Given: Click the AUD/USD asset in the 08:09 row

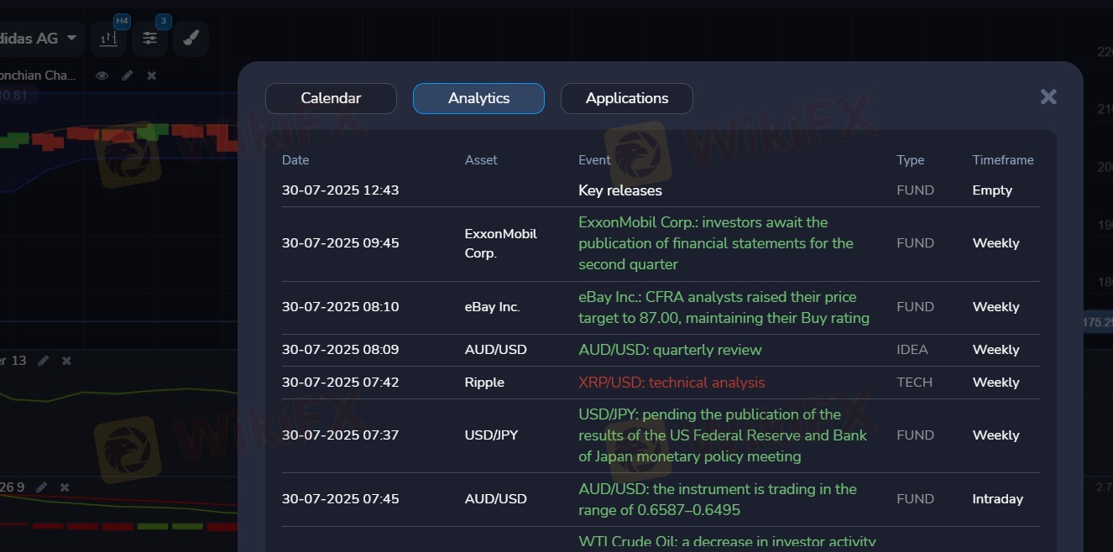Looking at the screenshot, I should [x=496, y=350].
